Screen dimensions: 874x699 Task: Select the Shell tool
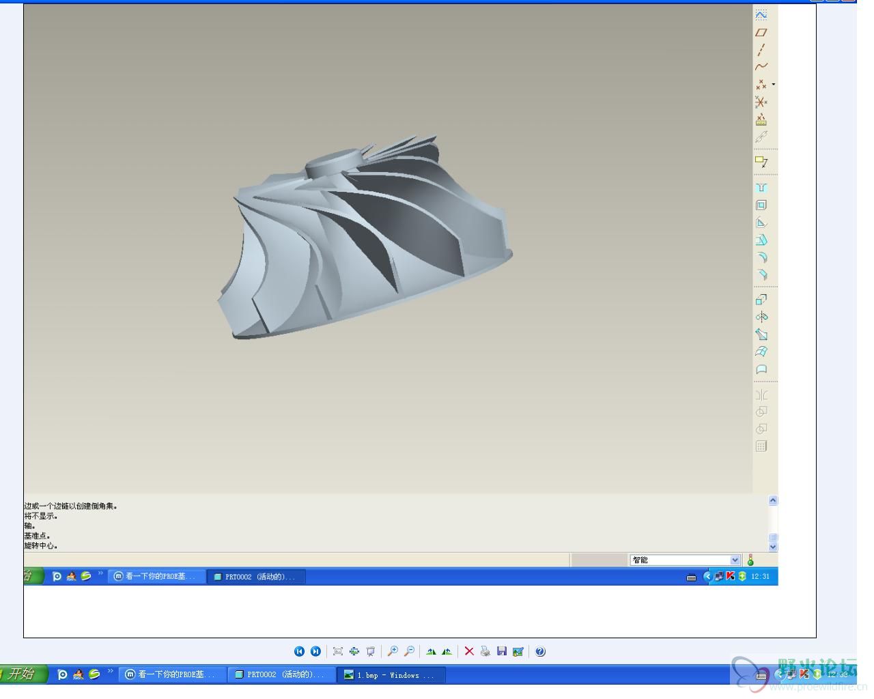[x=761, y=205]
